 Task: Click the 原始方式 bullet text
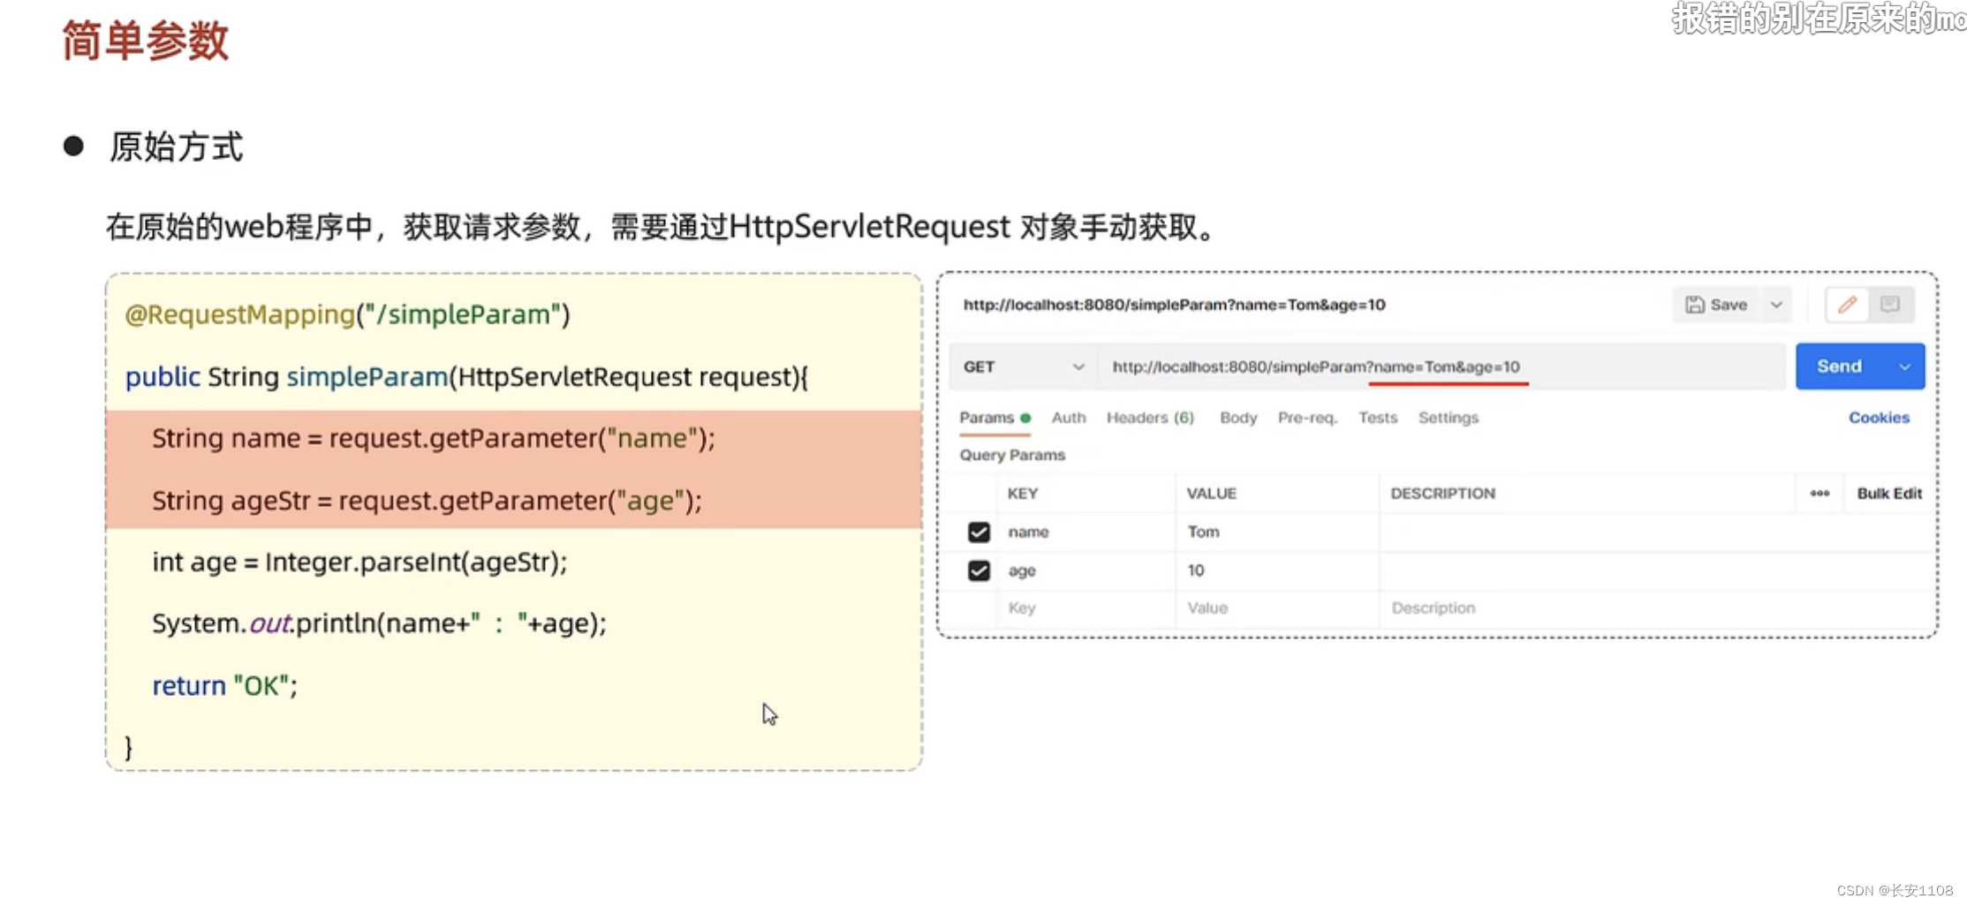point(176,147)
